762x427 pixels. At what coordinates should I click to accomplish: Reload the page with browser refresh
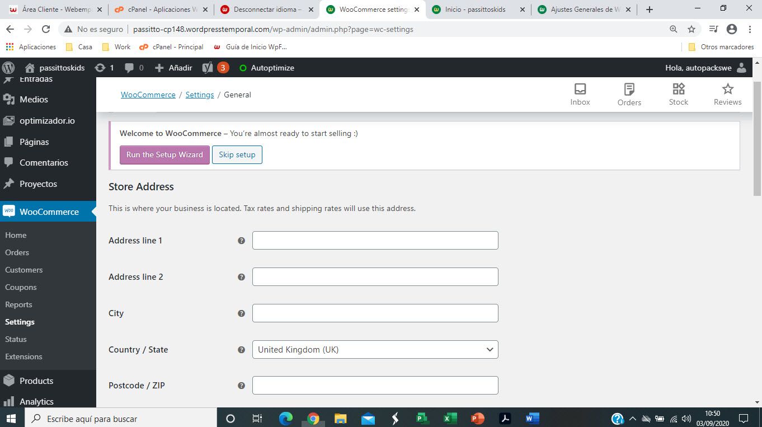[x=46, y=29]
